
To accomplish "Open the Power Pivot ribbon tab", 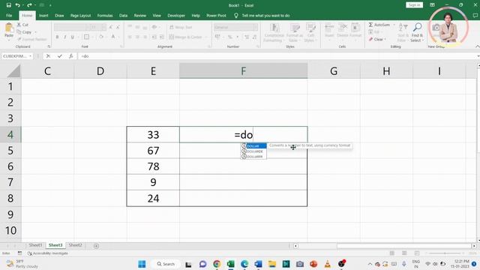I will click(216, 15).
